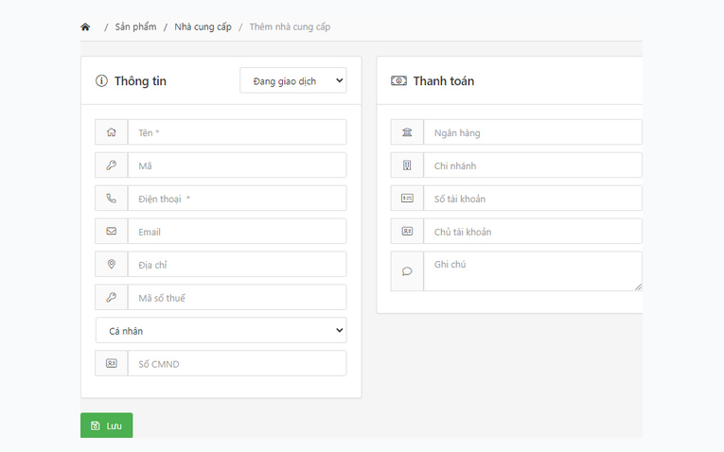This screenshot has width=724, height=452.
Task: Click the phone icon beside Điện thoại
Action: 112,199
